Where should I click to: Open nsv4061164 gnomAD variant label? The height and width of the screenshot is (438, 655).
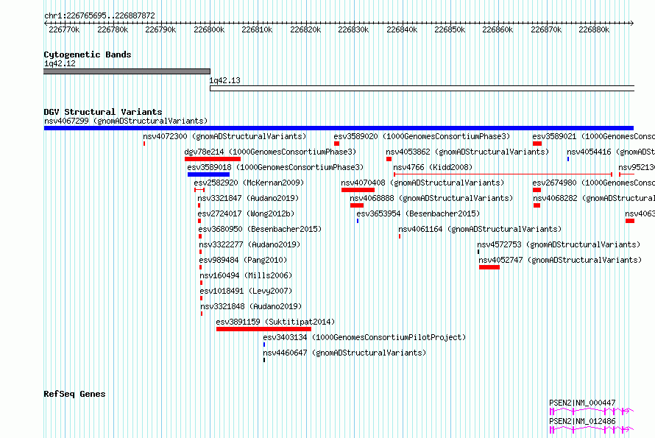480,229
